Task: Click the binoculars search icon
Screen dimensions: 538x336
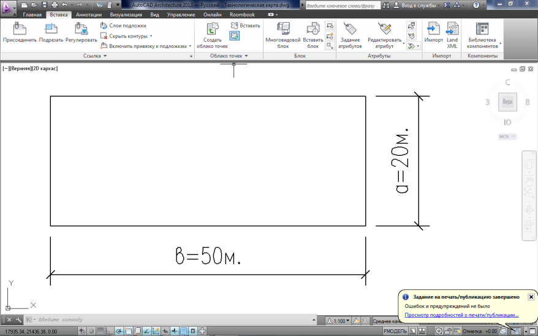Action: pos(386,5)
